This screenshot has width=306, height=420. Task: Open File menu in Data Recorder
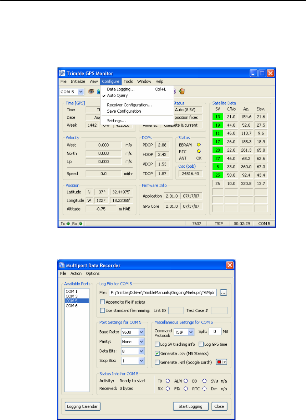click(63, 273)
